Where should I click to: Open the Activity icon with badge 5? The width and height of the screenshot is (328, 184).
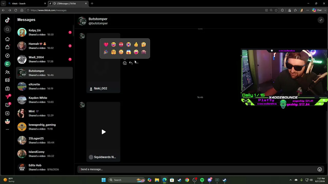click(x=8, y=97)
